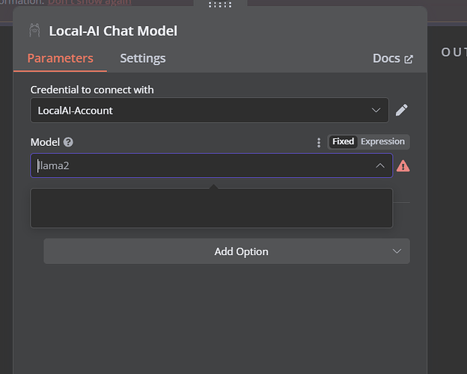This screenshot has width=467, height=374.
Task: Switch to the Parameters tab
Action: click(x=60, y=58)
